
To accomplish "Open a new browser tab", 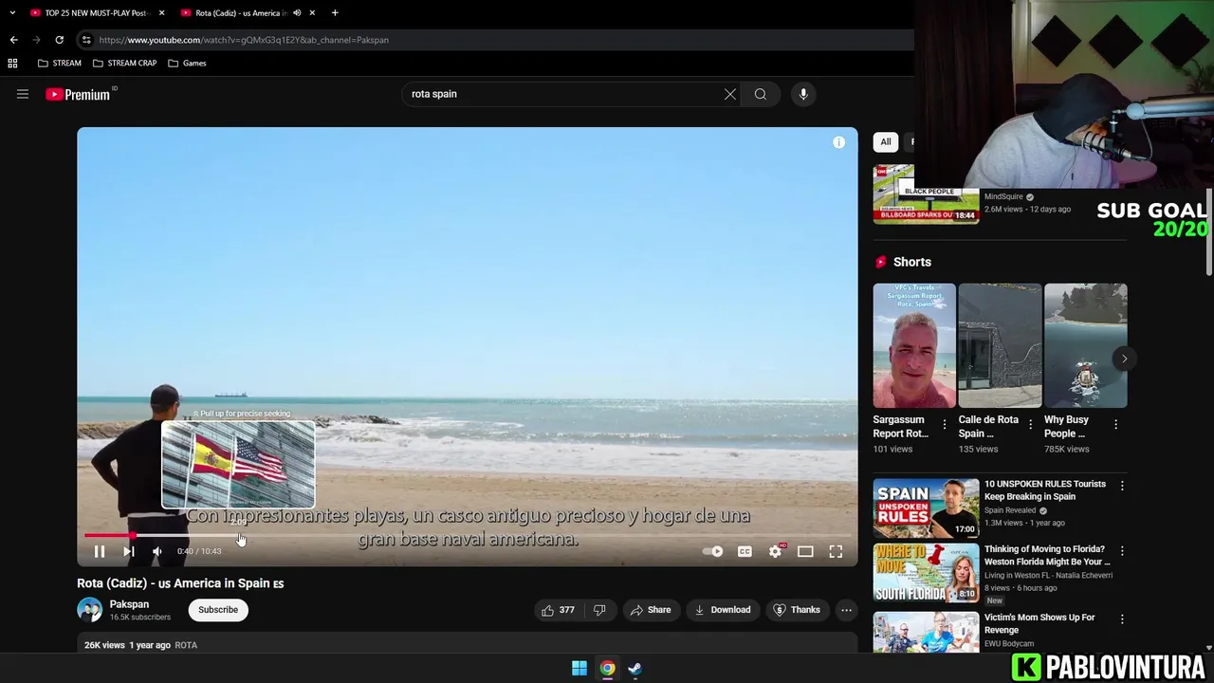I will point(335,13).
